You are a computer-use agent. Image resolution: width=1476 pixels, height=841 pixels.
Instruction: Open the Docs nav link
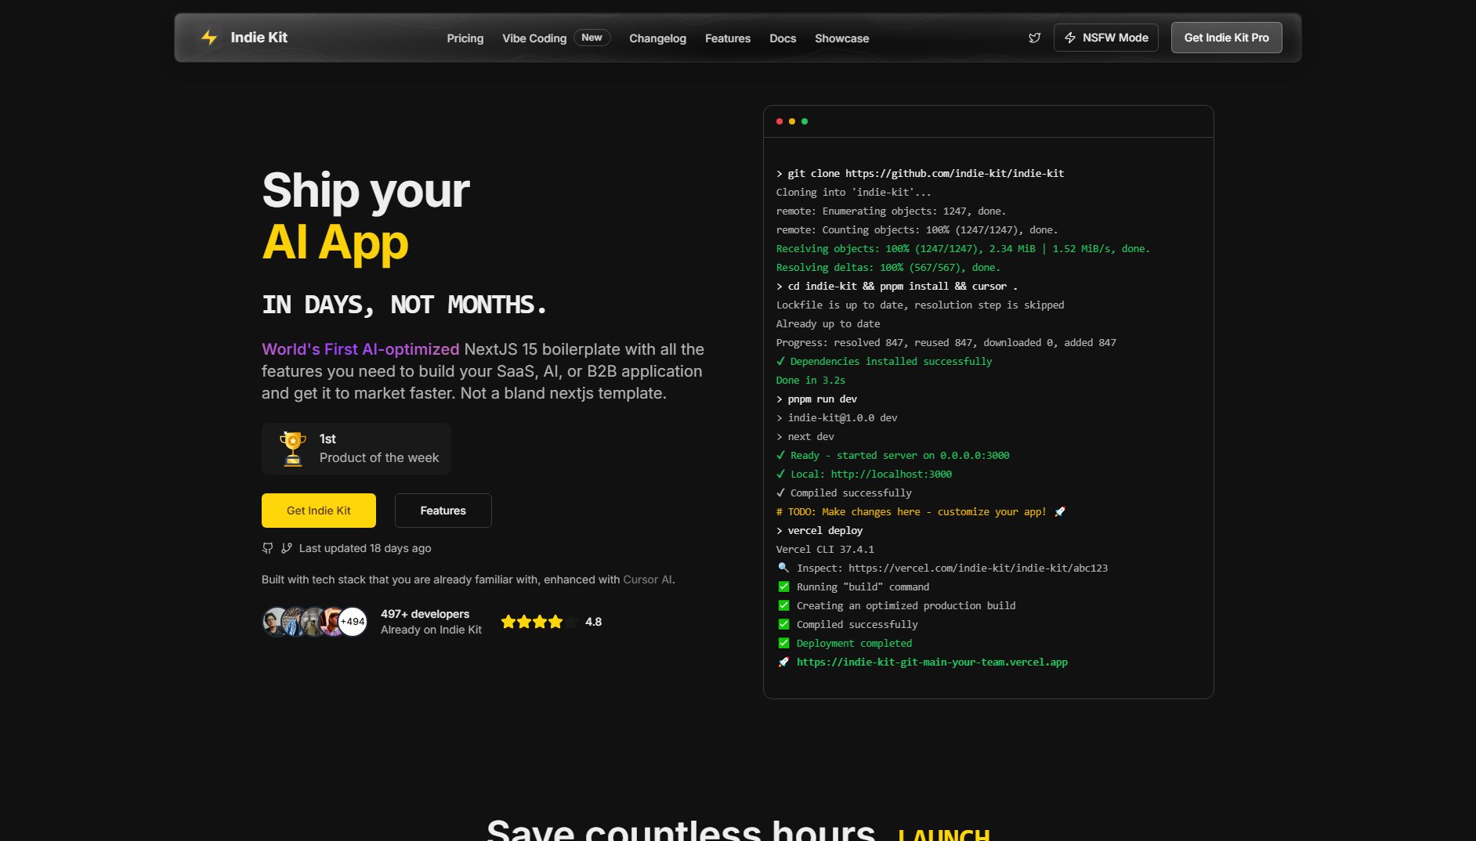tap(782, 38)
